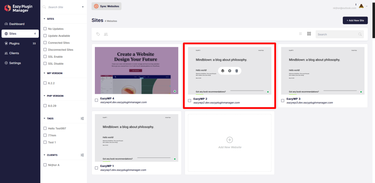Open eazywp2.dev.eazypluginmanager.com link
This screenshot has height=183, width=375.
pos(216,103)
